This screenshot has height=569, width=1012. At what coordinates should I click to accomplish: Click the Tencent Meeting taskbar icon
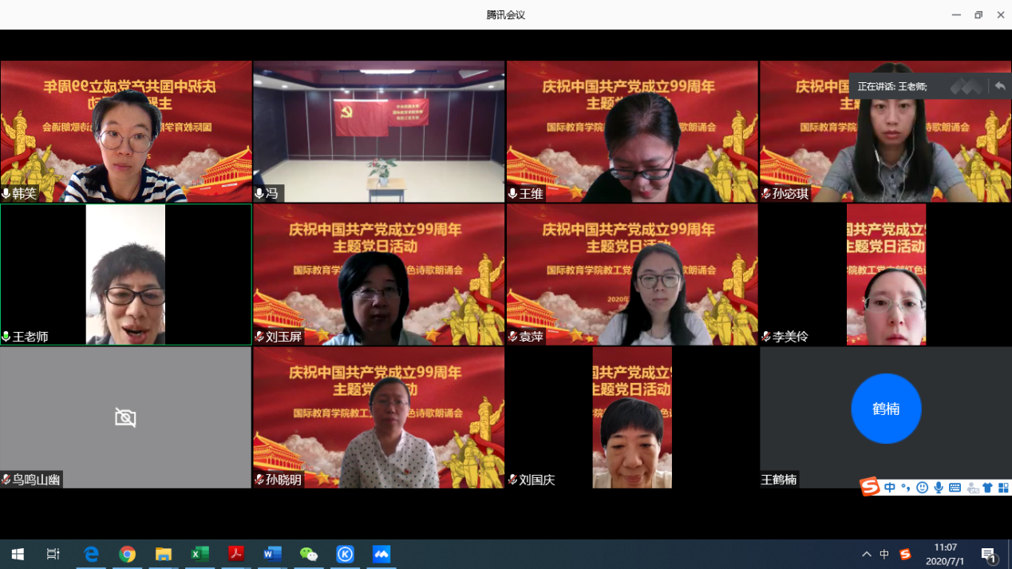tap(381, 554)
